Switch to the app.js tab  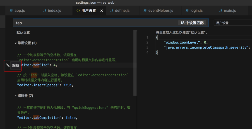coord(20,11)
